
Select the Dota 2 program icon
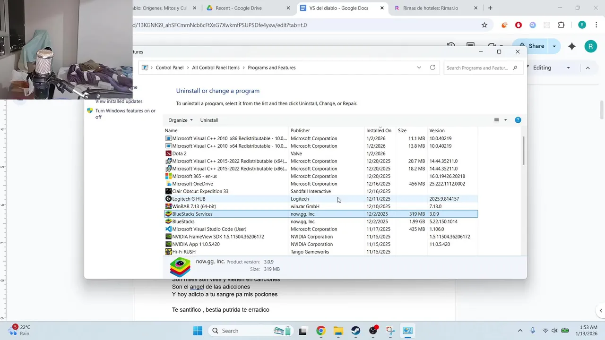tap(168, 153)
